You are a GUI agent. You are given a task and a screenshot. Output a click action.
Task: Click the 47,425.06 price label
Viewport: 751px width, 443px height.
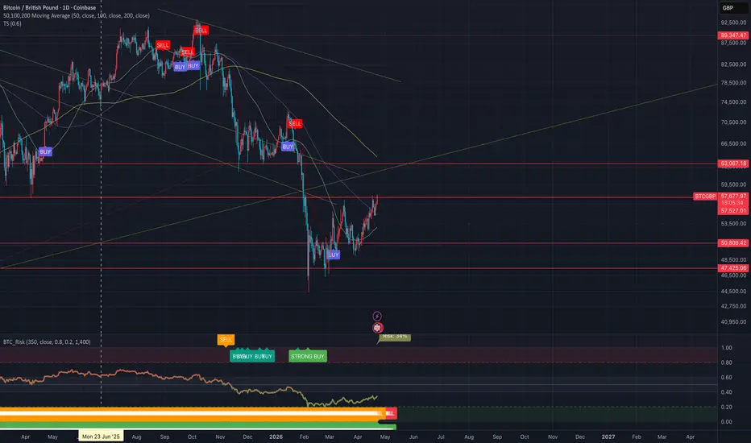pos(733,268)
